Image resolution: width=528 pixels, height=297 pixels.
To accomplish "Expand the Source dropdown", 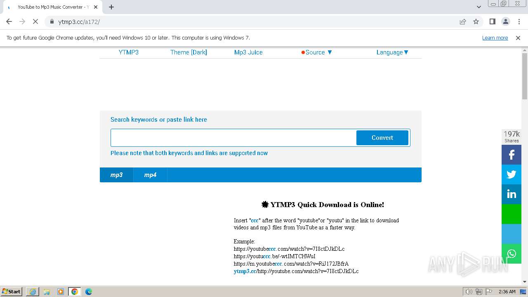I will click(317, 52).
